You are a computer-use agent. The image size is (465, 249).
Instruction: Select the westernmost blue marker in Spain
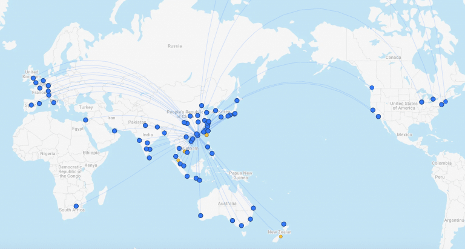[31, 105]
